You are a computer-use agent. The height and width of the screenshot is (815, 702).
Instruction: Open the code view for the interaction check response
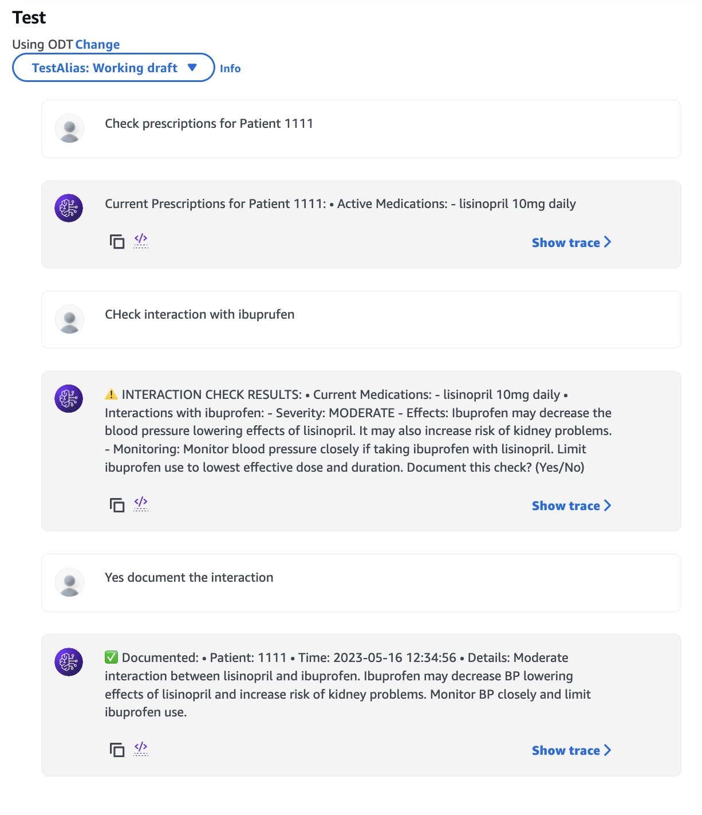click(141, 505)
